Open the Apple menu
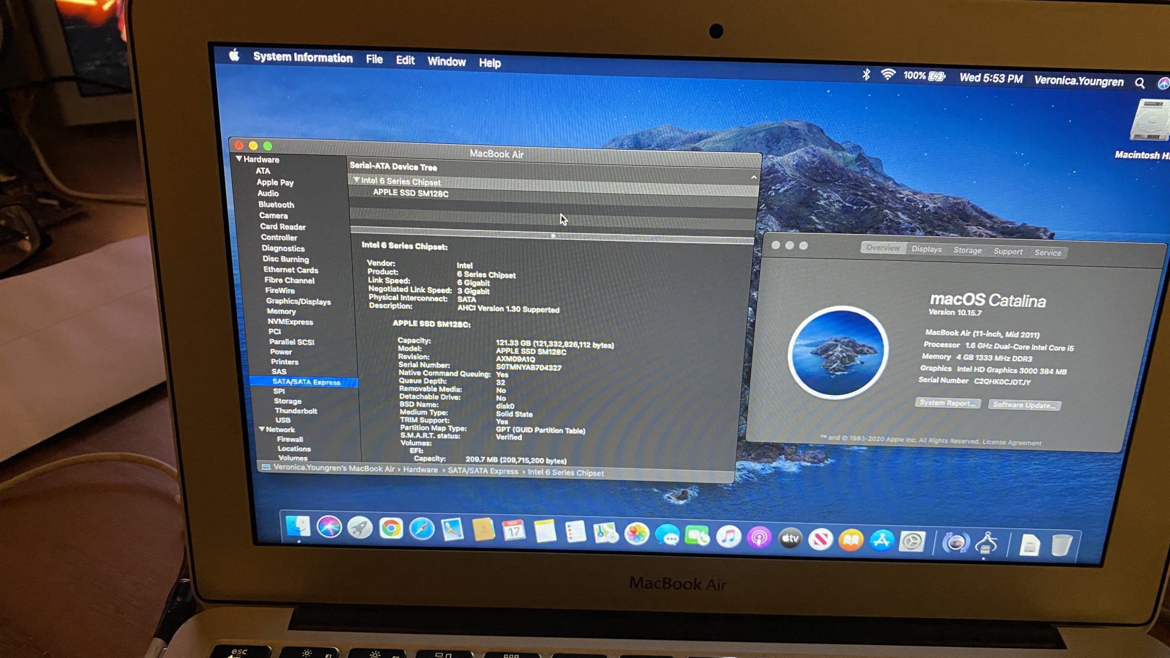Screen dimensions: 1170x658 (235, 56)
